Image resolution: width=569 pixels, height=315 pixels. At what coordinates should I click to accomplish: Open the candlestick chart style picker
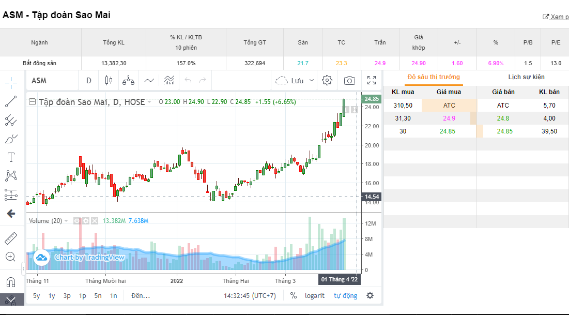109,81
